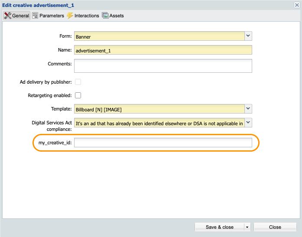Open the General tab
The height and width of the screenshot is (237, 302).
(17, 16)
